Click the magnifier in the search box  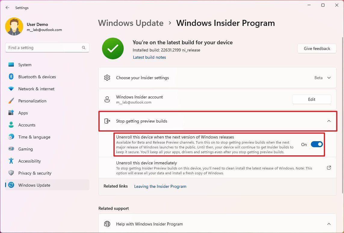(x=83, y=48)
